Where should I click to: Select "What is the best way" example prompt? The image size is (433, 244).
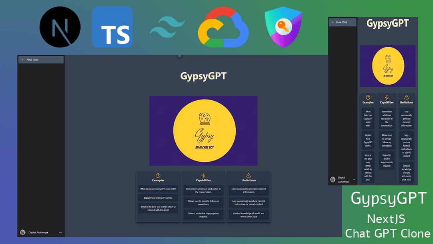tap(158, 208)
